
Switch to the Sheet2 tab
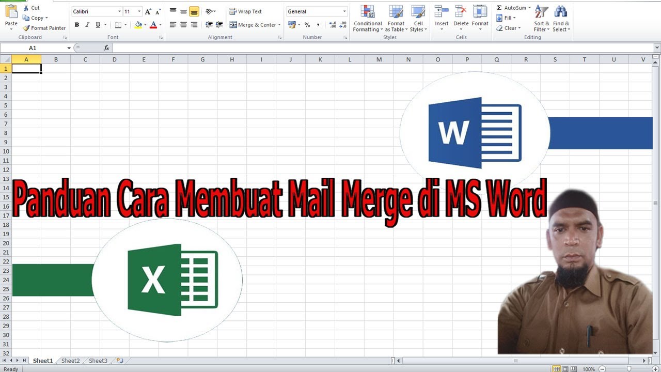[x=71, y=361]
